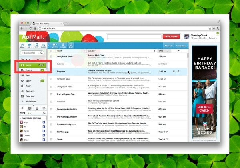Flag the SongPop message with its flag icon
Screen dimensions: 240x168
coord(178,71)
